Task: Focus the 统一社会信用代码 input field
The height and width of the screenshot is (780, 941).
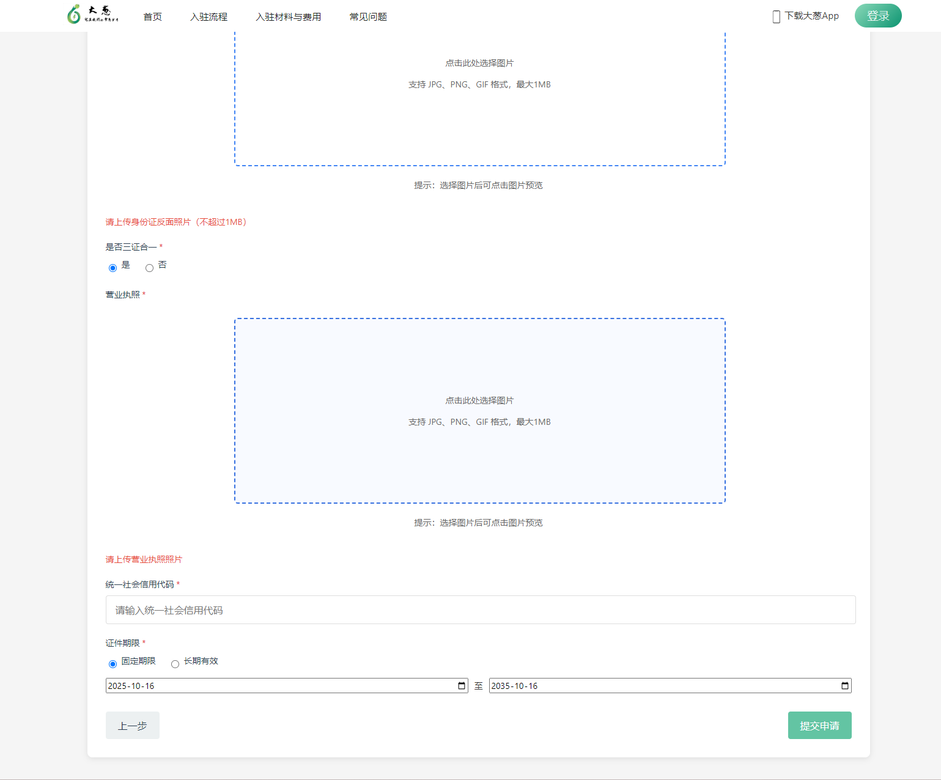Action: [480, 610]
